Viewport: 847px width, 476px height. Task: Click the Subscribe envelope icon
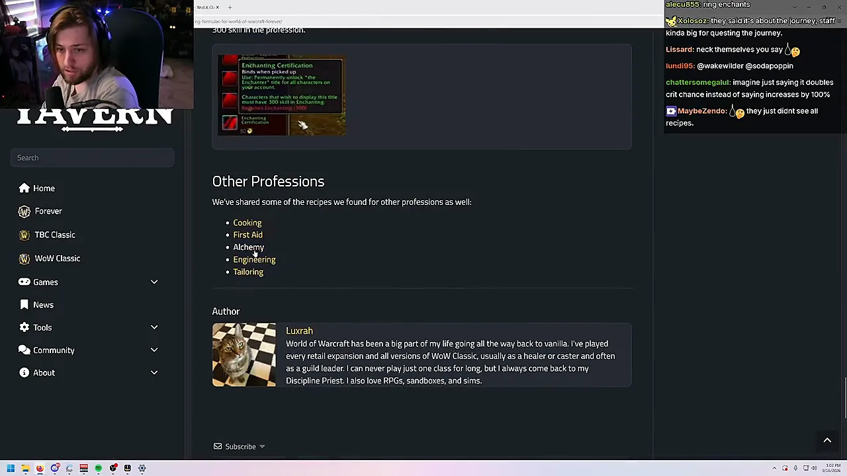pyautogui.click(x=217, y=446)
